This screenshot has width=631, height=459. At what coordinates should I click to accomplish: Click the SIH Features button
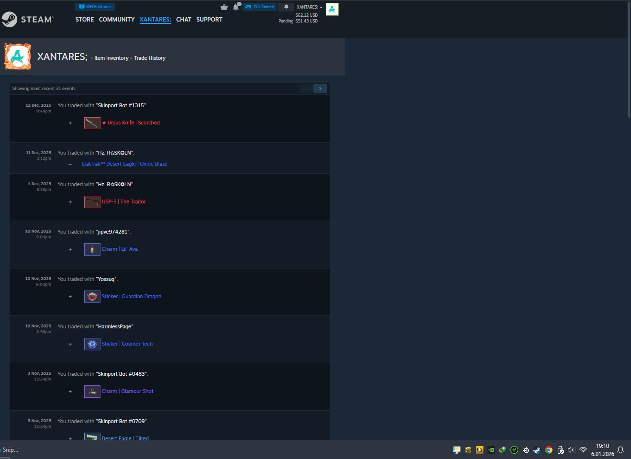pyautogui.click(x=95, y=7)
